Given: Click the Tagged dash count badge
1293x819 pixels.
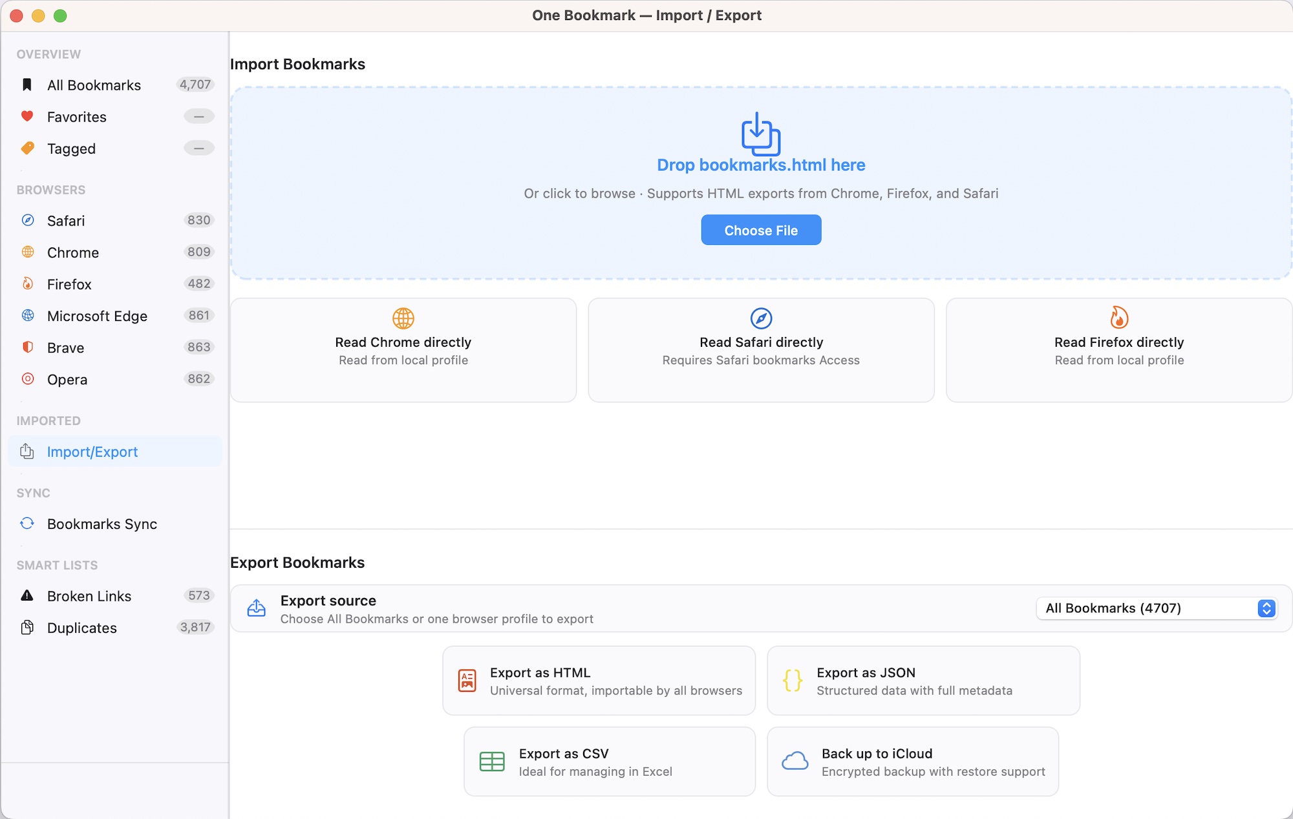Looking at the screenshot, I should 199,148.
